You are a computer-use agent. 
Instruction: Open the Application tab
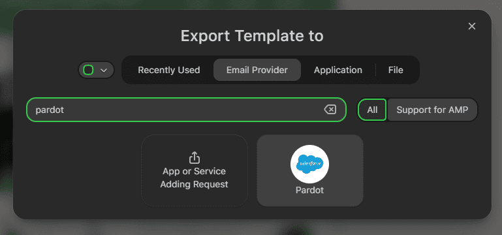(337, 70)
